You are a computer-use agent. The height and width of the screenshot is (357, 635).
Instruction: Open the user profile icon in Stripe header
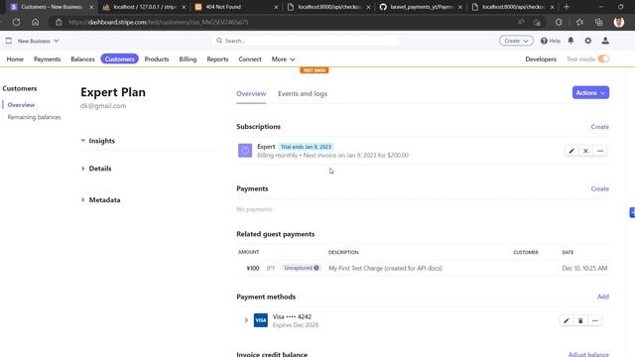(x=605, y=41)
